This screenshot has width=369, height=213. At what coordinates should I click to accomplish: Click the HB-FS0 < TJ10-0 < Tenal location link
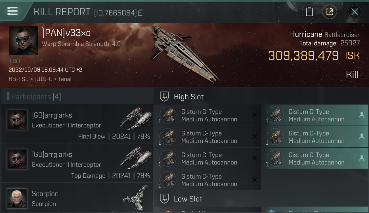[x=40, y=79]
